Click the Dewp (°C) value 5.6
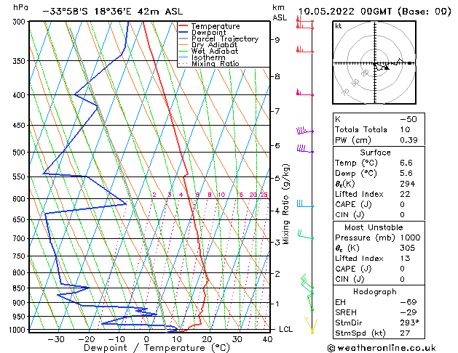 pyautogui.click(x=406, y=174)
